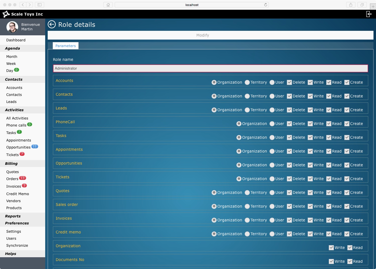Open a new browser tab with plus

[373, 7]
